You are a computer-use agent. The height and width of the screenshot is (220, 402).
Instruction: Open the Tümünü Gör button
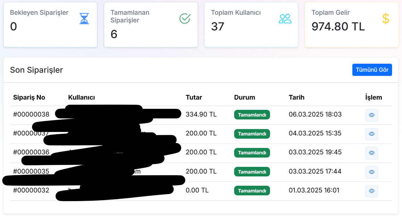click(372, 70)
